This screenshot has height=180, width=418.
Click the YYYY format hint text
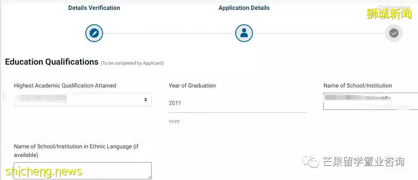click(x=174, y=122)
